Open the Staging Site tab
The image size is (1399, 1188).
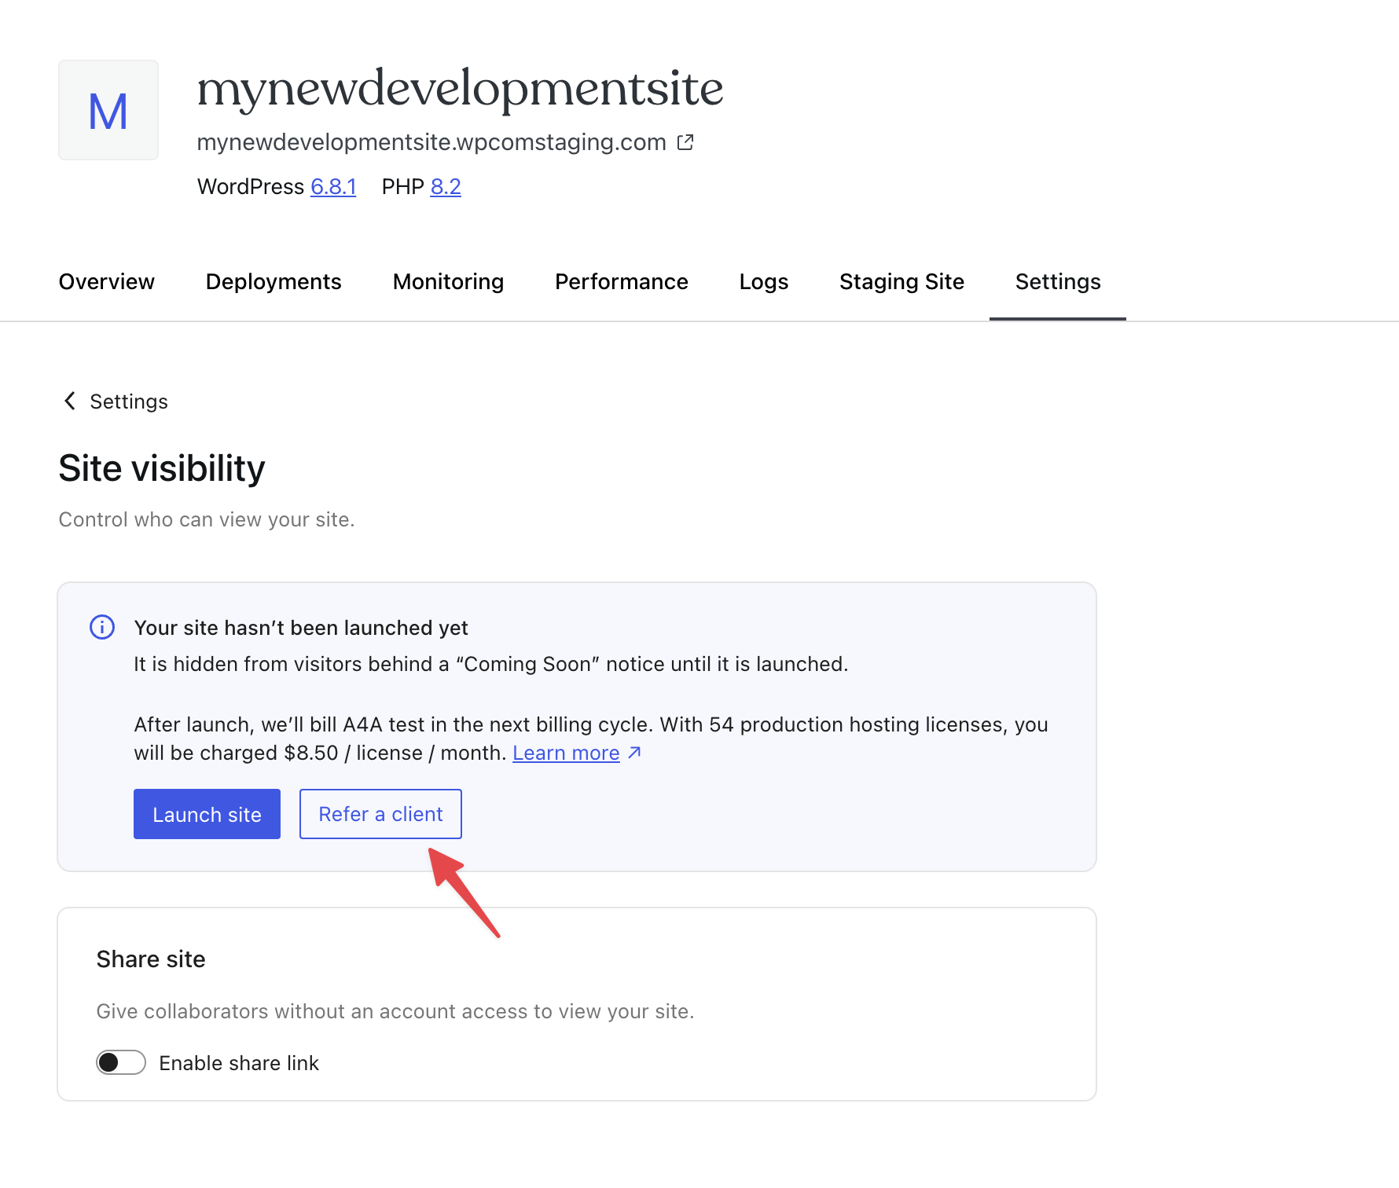(901, 281)
